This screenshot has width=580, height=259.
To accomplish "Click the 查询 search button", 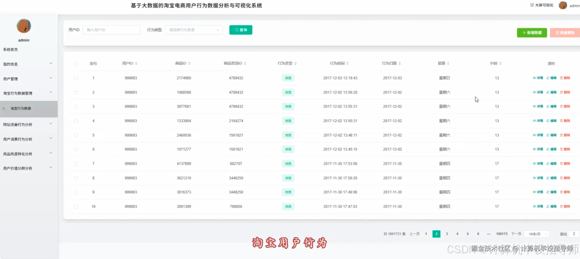I will coord(240,30).
